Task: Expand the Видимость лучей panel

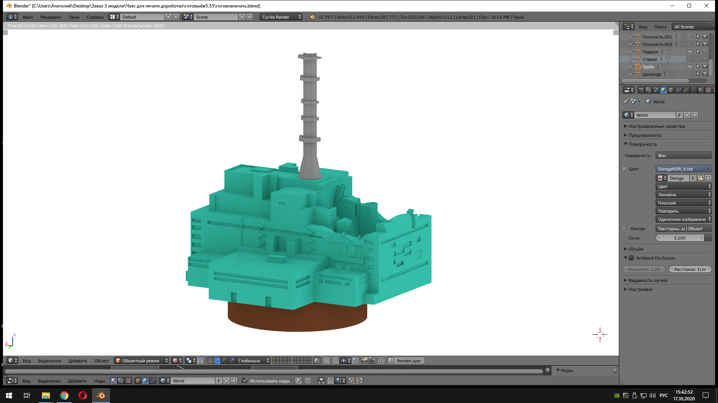Action: 648,281
